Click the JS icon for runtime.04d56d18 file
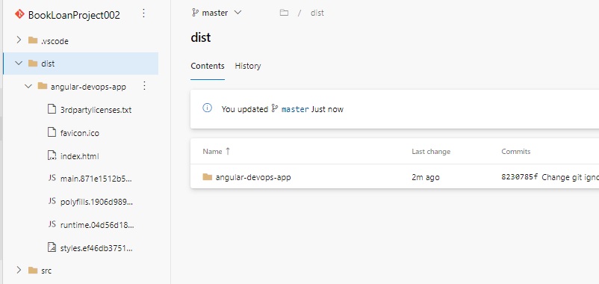599x284 pixels. pos(52,224)
